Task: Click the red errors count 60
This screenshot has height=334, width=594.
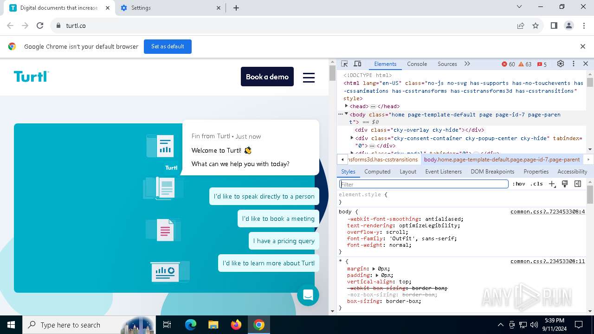Action: 508,64
